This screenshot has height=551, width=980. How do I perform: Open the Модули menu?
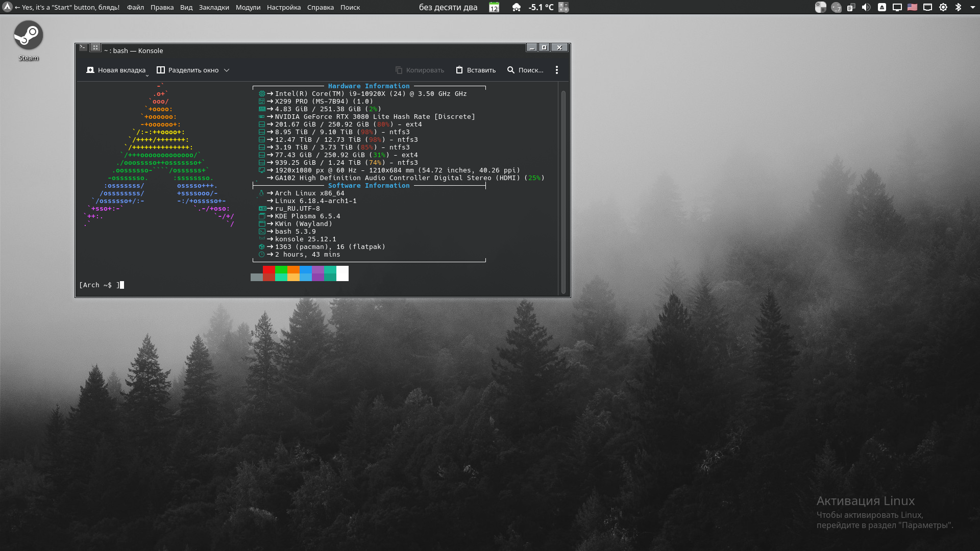pos(248,7)
